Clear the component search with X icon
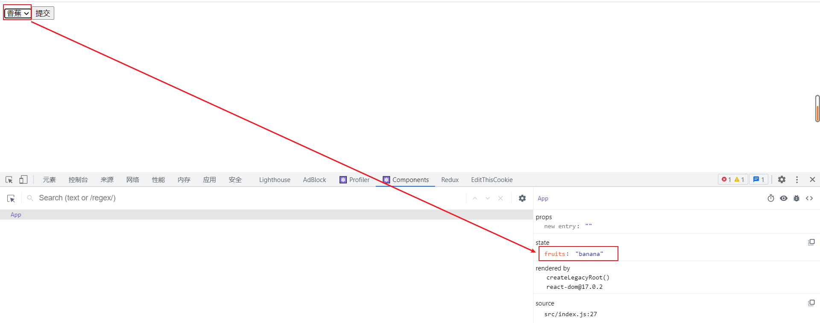Viewport: 820px width, 323px height. (x=501, y=198)
